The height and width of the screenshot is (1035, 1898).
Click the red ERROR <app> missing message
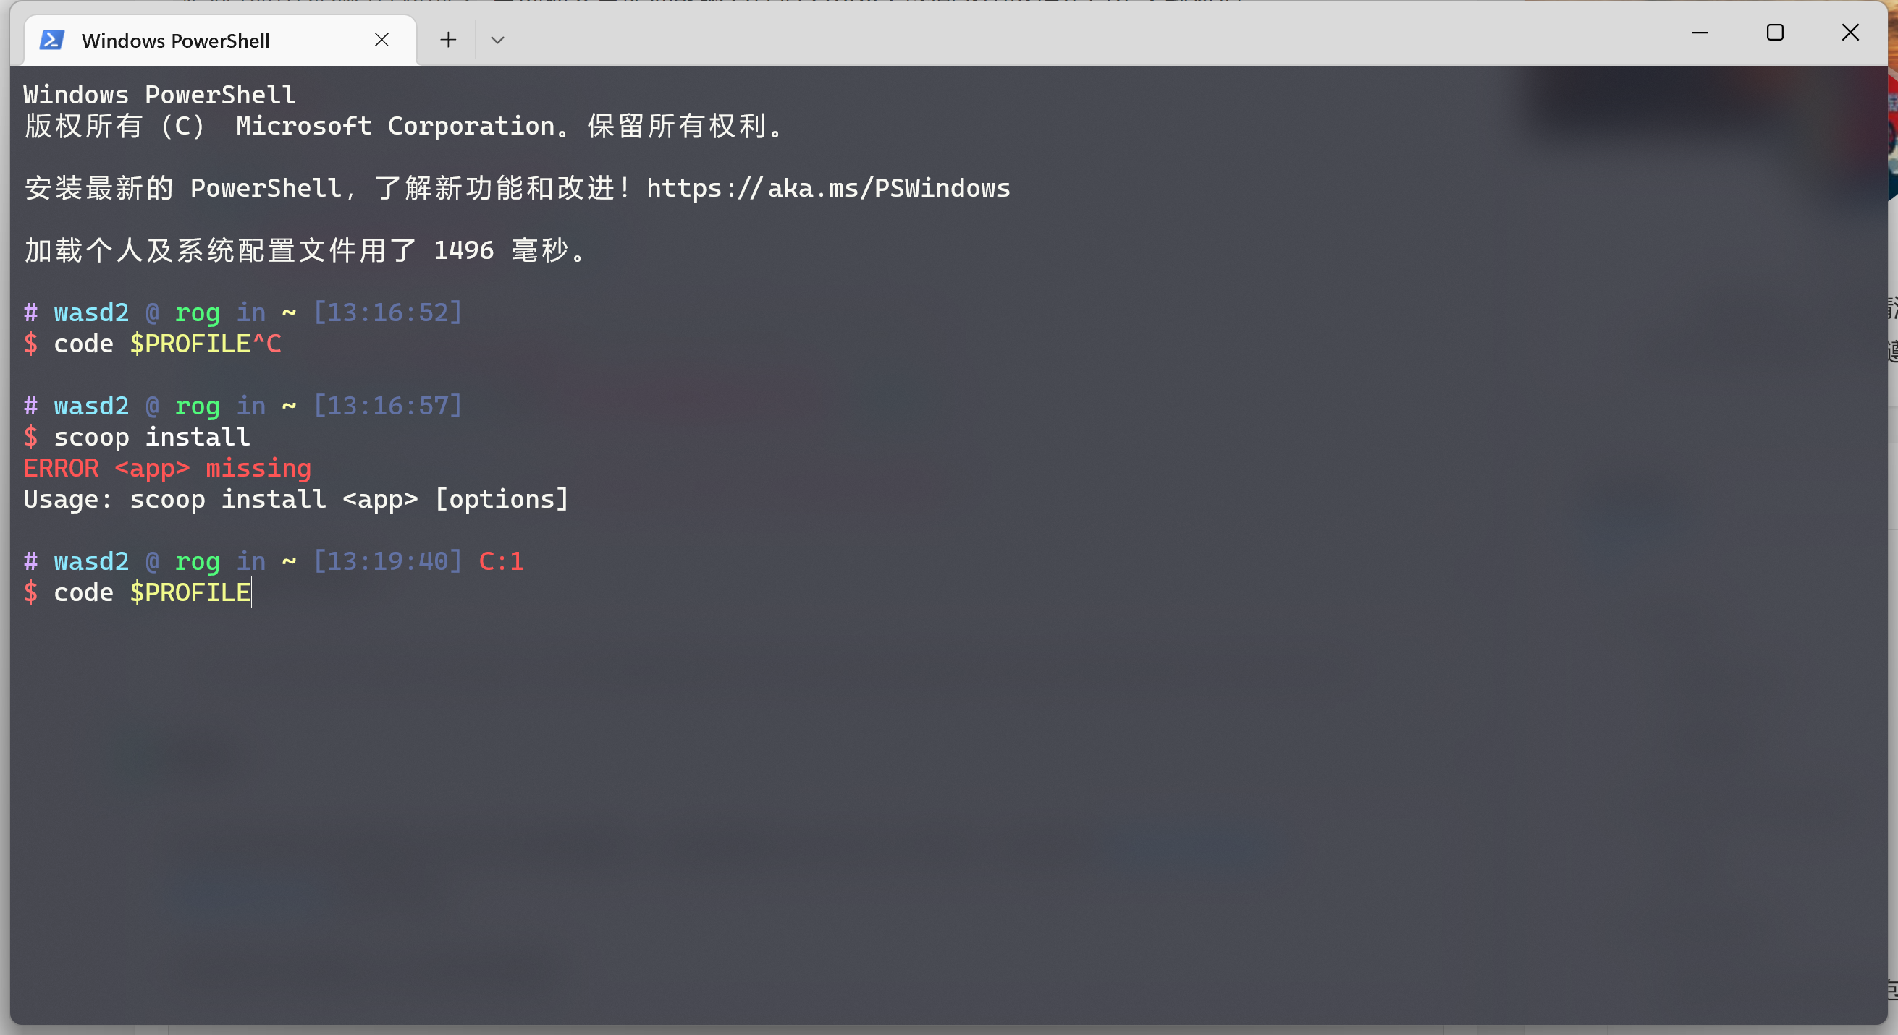click(167, 468)
